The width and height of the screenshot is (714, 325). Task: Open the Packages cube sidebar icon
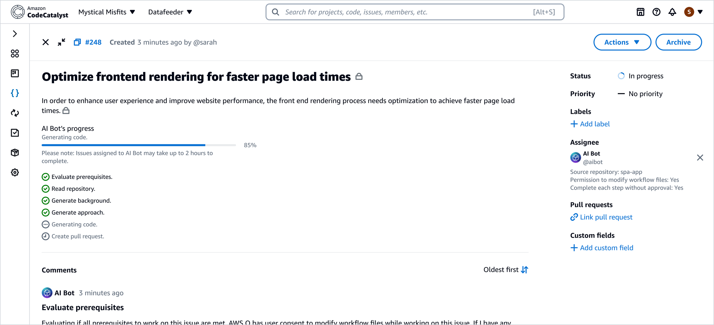15,153
